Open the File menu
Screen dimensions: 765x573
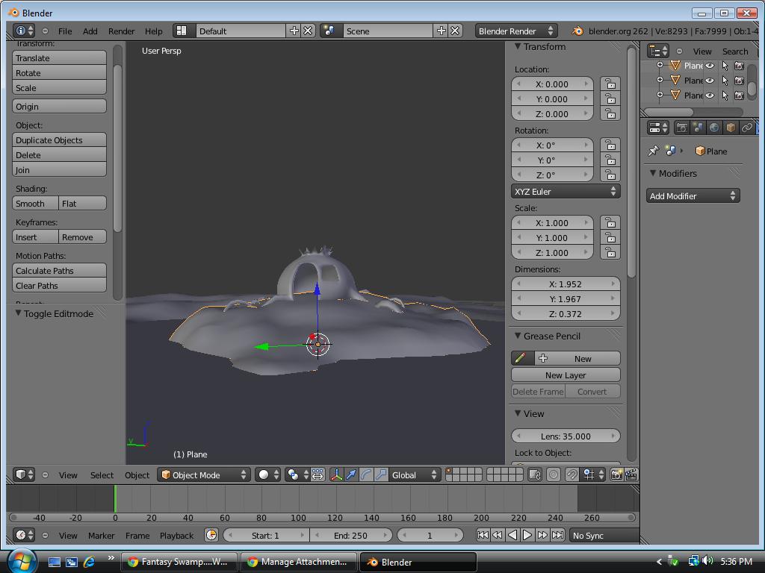tap(65, 31)
